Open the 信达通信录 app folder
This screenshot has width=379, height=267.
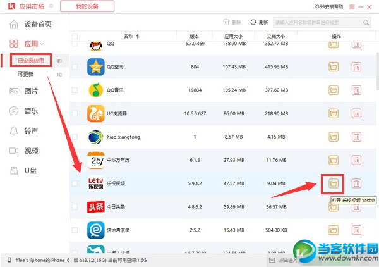pos(334,230)
